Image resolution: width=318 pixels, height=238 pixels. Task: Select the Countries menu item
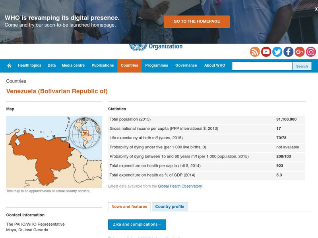pos(130,65)
